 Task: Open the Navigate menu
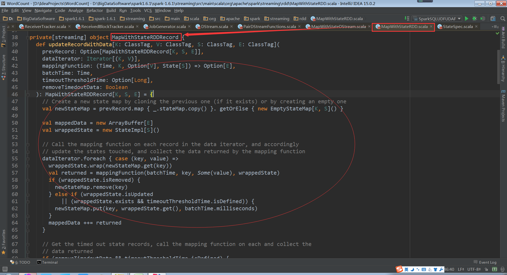[x=43, y=11]
